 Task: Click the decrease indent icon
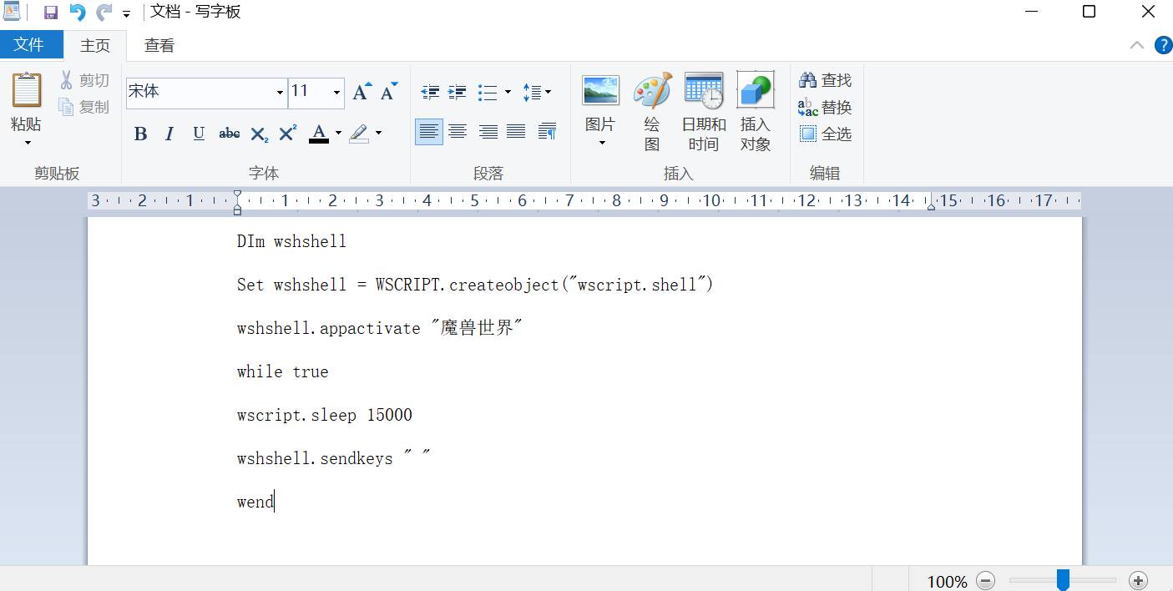[x=430, y=92]
